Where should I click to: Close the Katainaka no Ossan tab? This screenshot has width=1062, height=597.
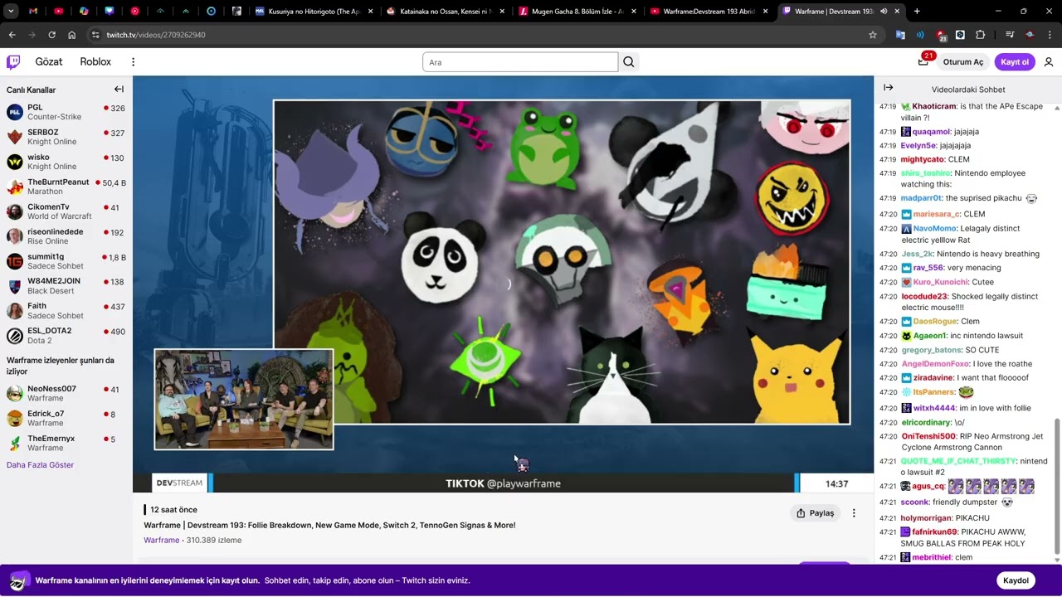tap(501, 12)
